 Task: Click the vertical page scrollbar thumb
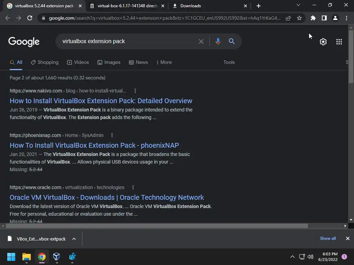[x=351, y=56]
